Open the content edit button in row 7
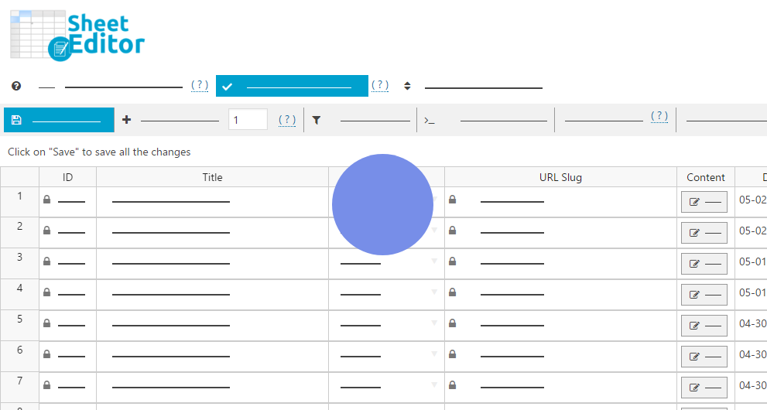 (x=704, y=388)
